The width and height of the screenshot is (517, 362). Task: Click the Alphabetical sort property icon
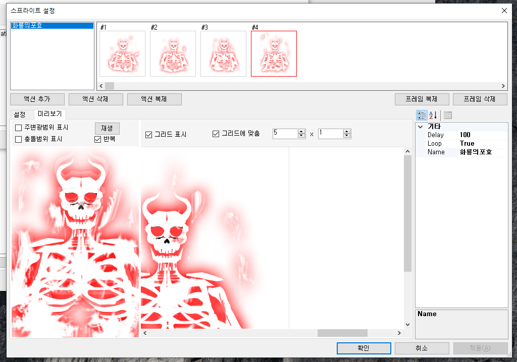(433, 115)
